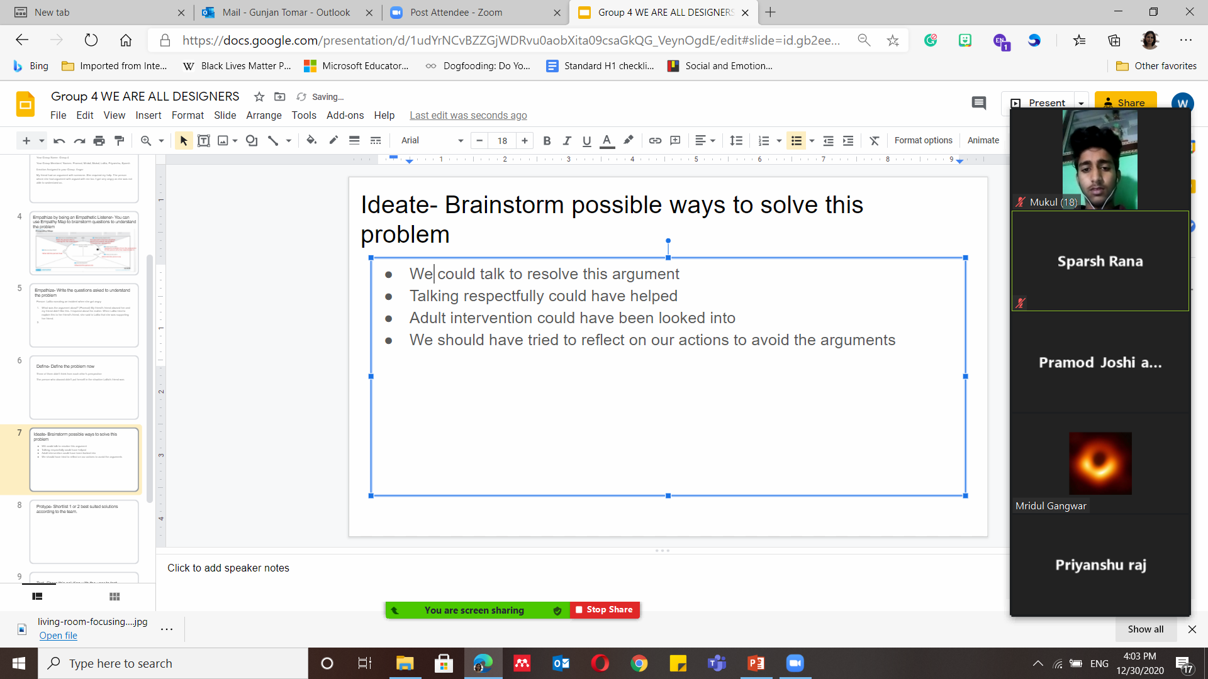This screenshot has width=1208, height=679.
Task: Click Open file link for downloaded jpg
Action: pyautogui.click(x=58, y=636)
